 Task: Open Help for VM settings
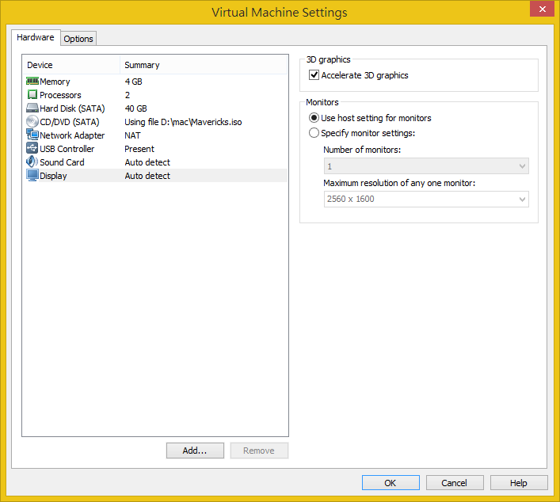[x=519, y=483]
